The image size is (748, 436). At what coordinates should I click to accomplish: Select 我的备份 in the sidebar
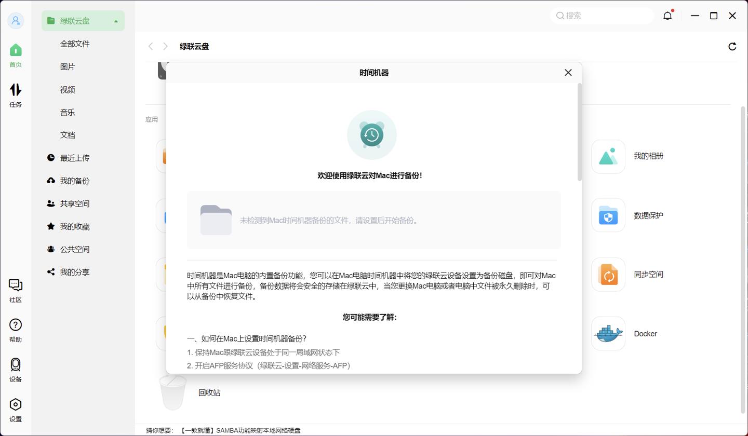(x=75, y=181)
